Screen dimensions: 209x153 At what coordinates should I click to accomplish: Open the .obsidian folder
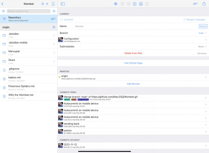pyautogui.click(x=29, y=35)
